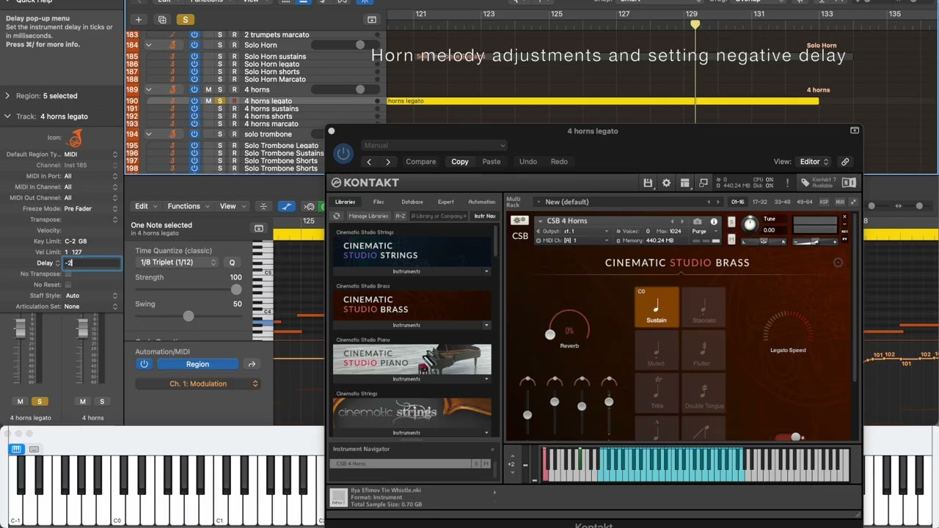
Task: Collapse the Solo Horn track stack
Action: pos(148,45)
